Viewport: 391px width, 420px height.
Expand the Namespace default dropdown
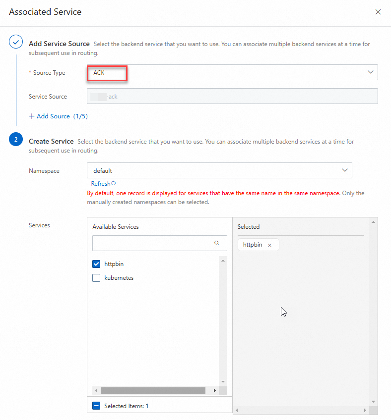(219, 170)
